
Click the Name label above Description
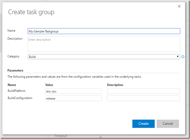click(x=12, y=31)
